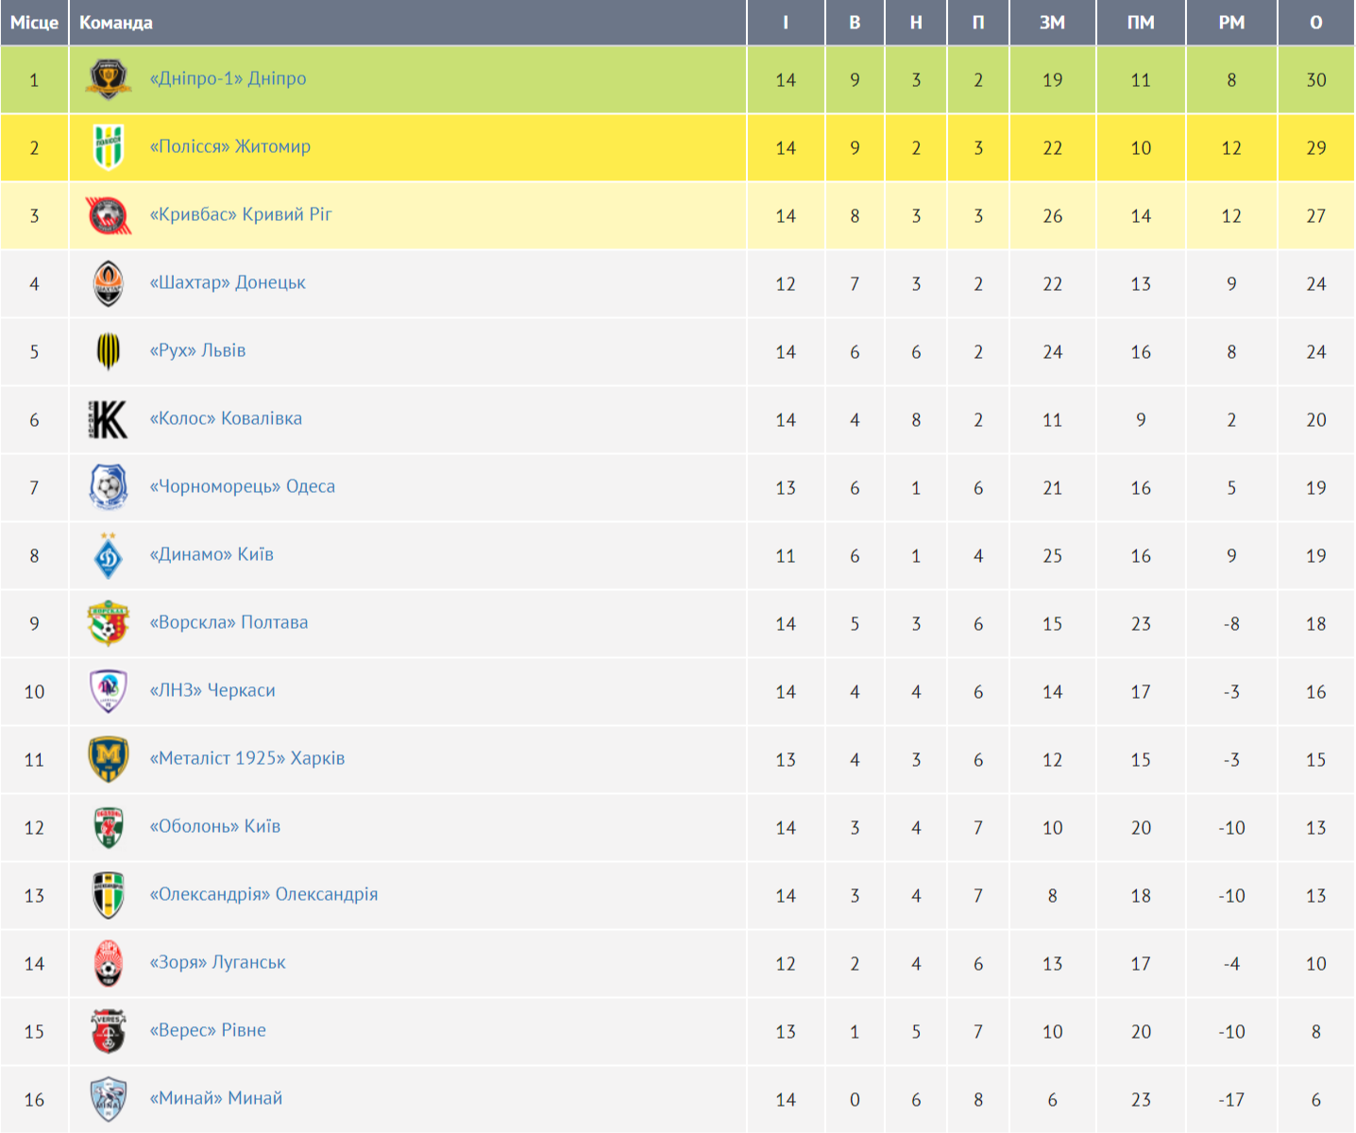Click the РМ goal difference header

tap(1231, 23)
